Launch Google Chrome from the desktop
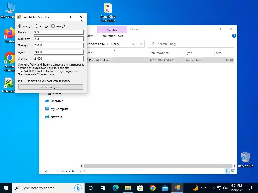 click(x=9, y=62)
